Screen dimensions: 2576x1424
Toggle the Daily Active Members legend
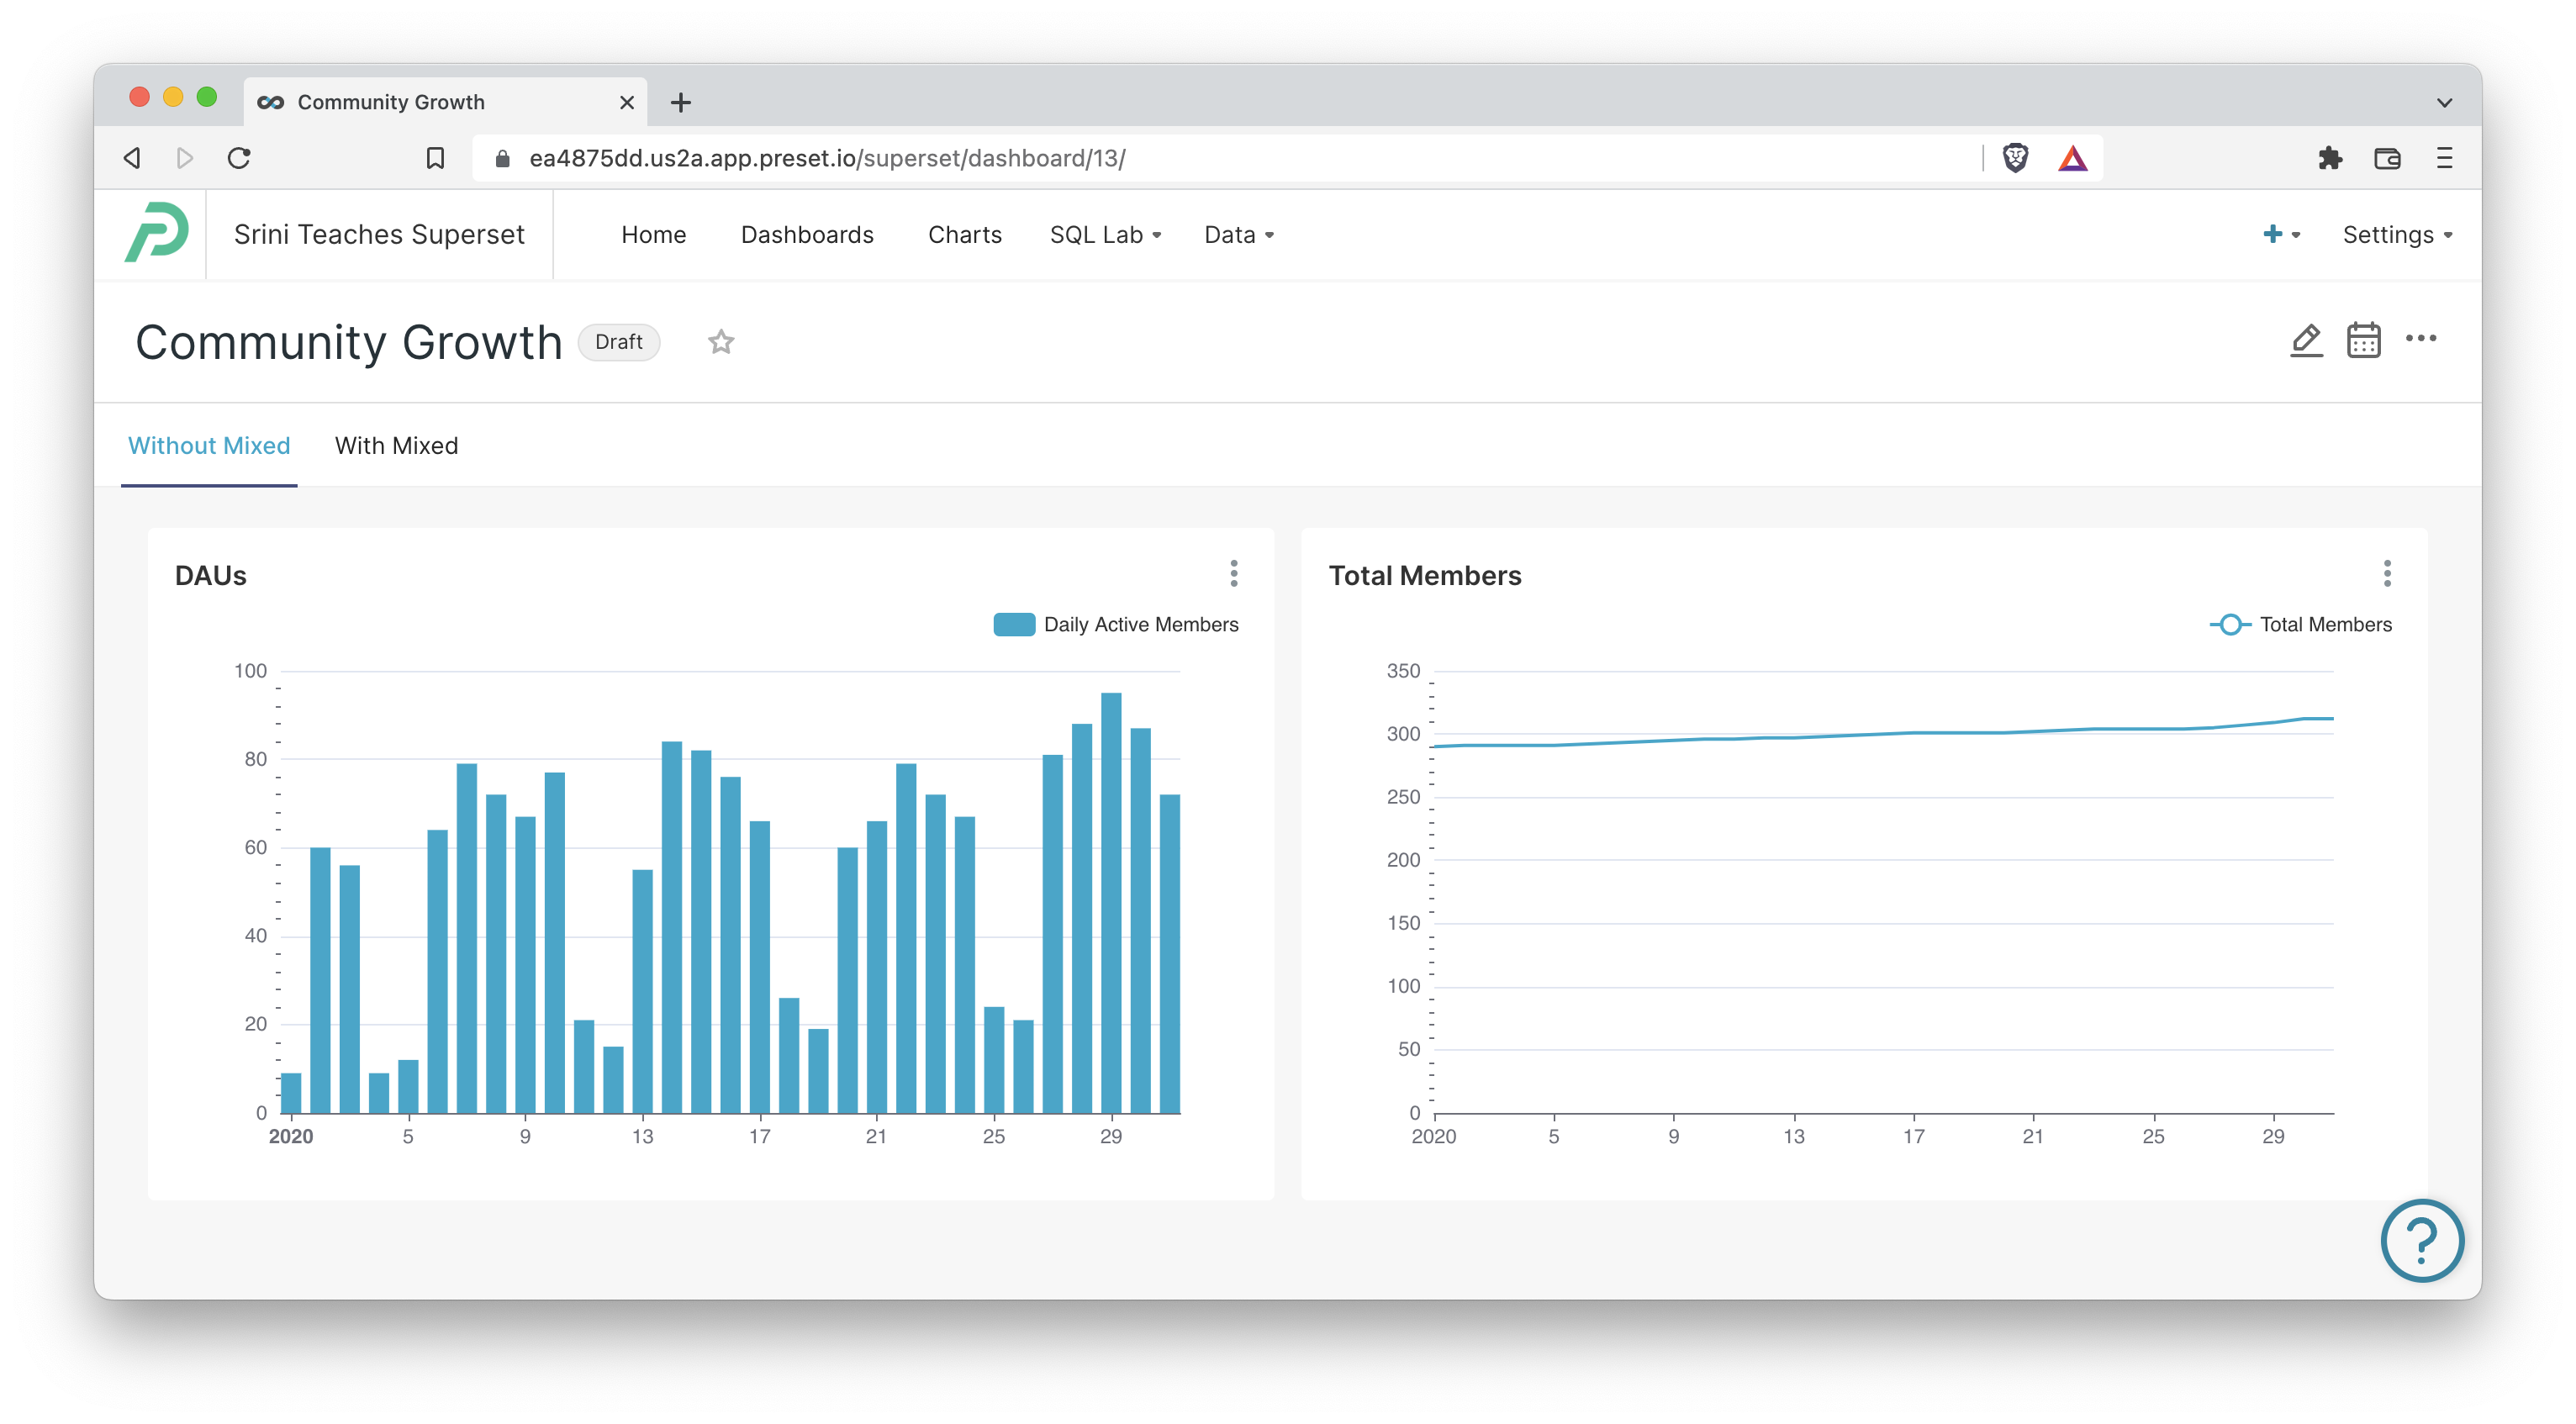point(1115,624)
